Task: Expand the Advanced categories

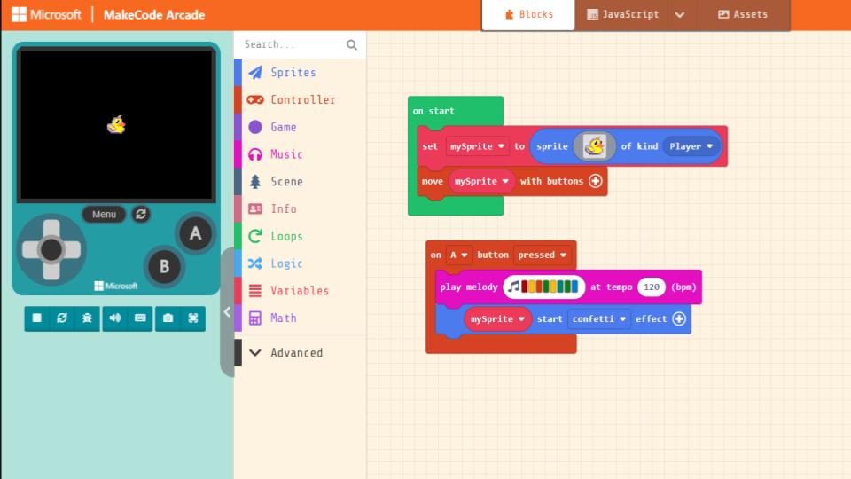Action: click(x=301, y=352)
